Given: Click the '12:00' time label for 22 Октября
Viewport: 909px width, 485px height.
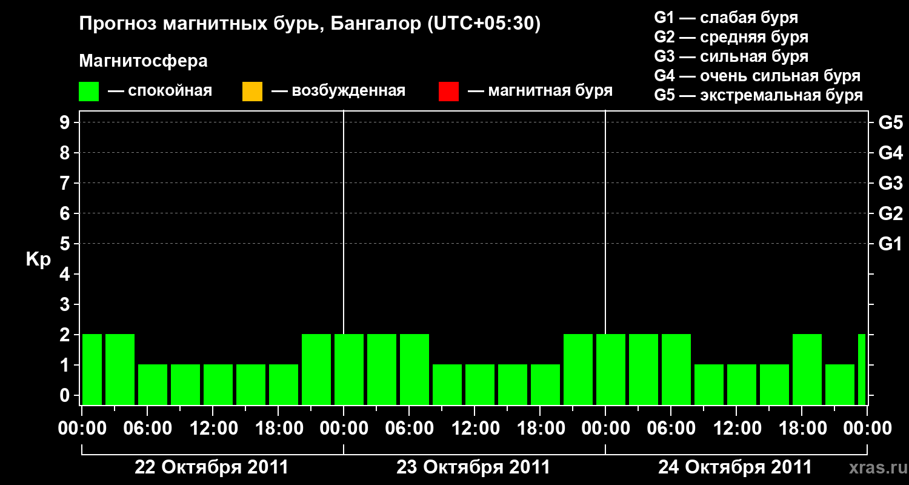Looking at the screenshot, I should (213, 429).
